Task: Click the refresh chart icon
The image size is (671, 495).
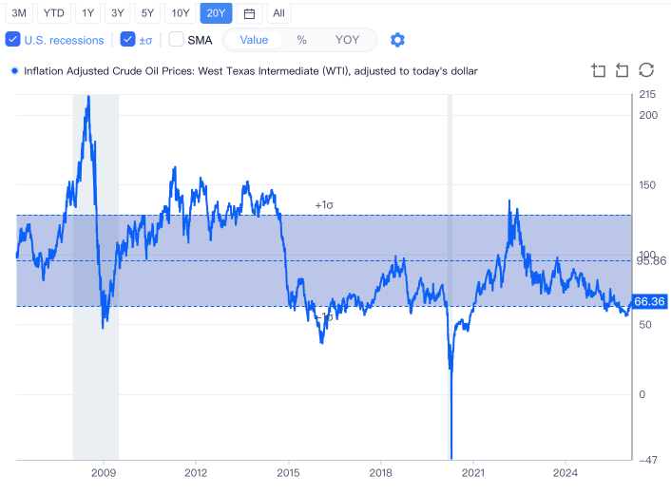Action: pos(646,70)
